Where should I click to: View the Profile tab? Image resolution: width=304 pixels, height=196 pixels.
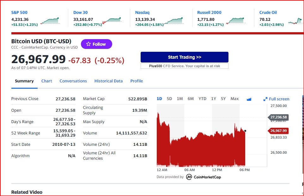(137, 81)
